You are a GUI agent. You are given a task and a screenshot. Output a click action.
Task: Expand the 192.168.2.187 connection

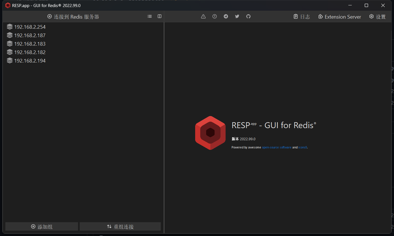[x=30, y=35]
